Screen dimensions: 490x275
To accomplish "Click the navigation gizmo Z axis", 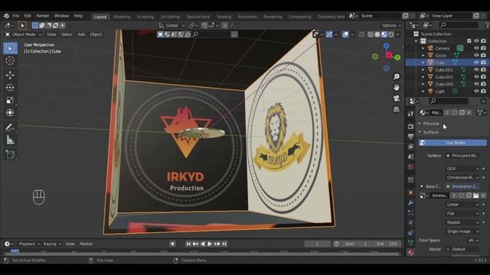I will (x=386, y=46).
